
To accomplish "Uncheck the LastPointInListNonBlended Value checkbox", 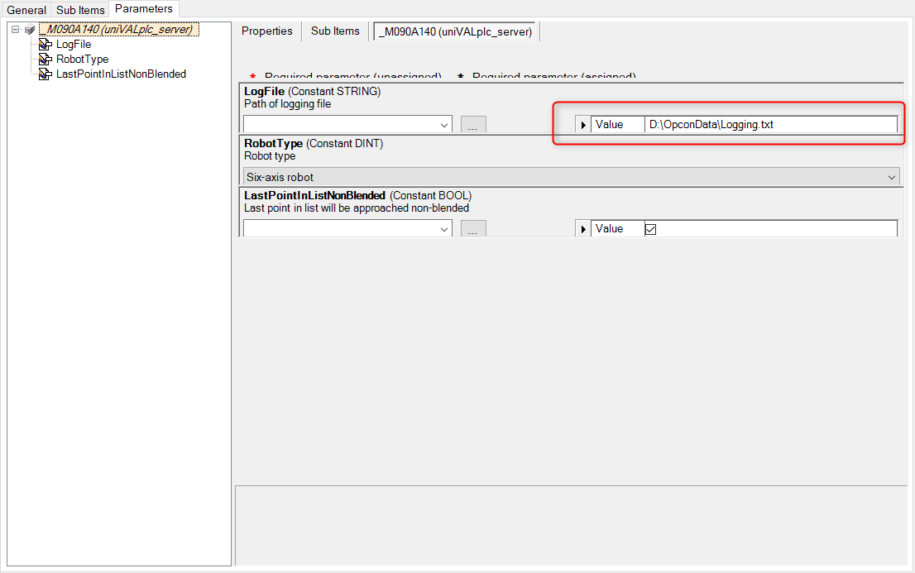I will (650, 229).
